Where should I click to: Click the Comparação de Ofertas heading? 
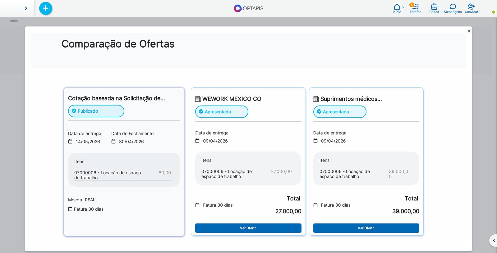point(118,44)
